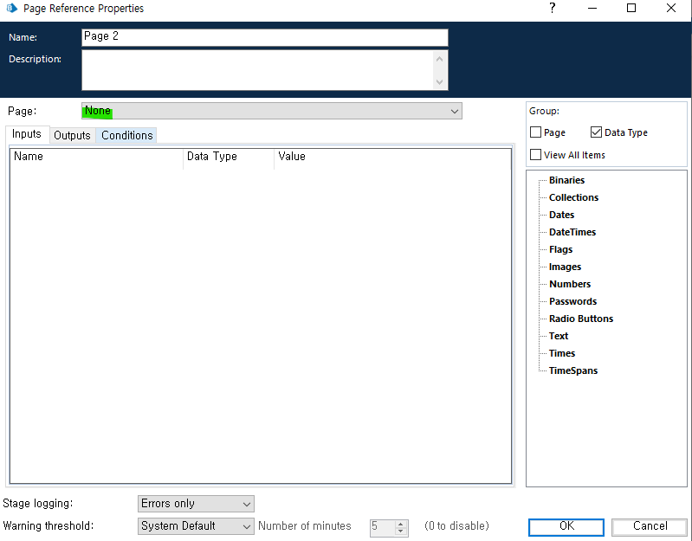
Task: Click the minutes number field showing 5
Action: click(382, 527)
